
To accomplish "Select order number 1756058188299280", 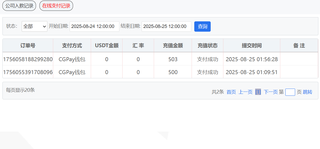I will click(28, 59).
